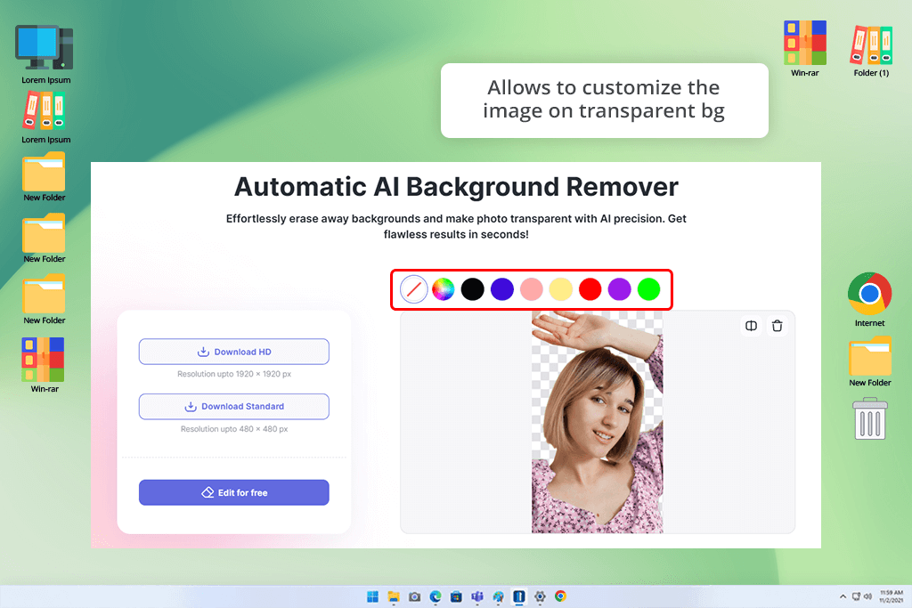The width and height of the screenshot is (912, 608).
Task: Click the Download HD button
Action: coord(234,352)
